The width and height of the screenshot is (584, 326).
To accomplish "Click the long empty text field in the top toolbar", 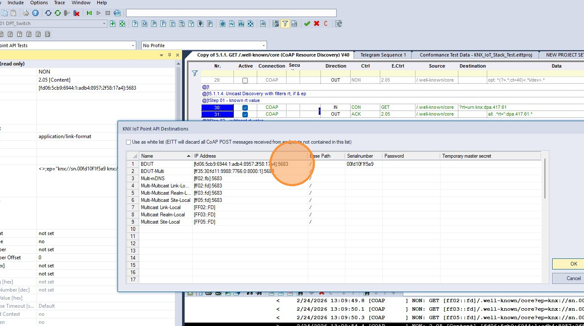I will (231, 13).
